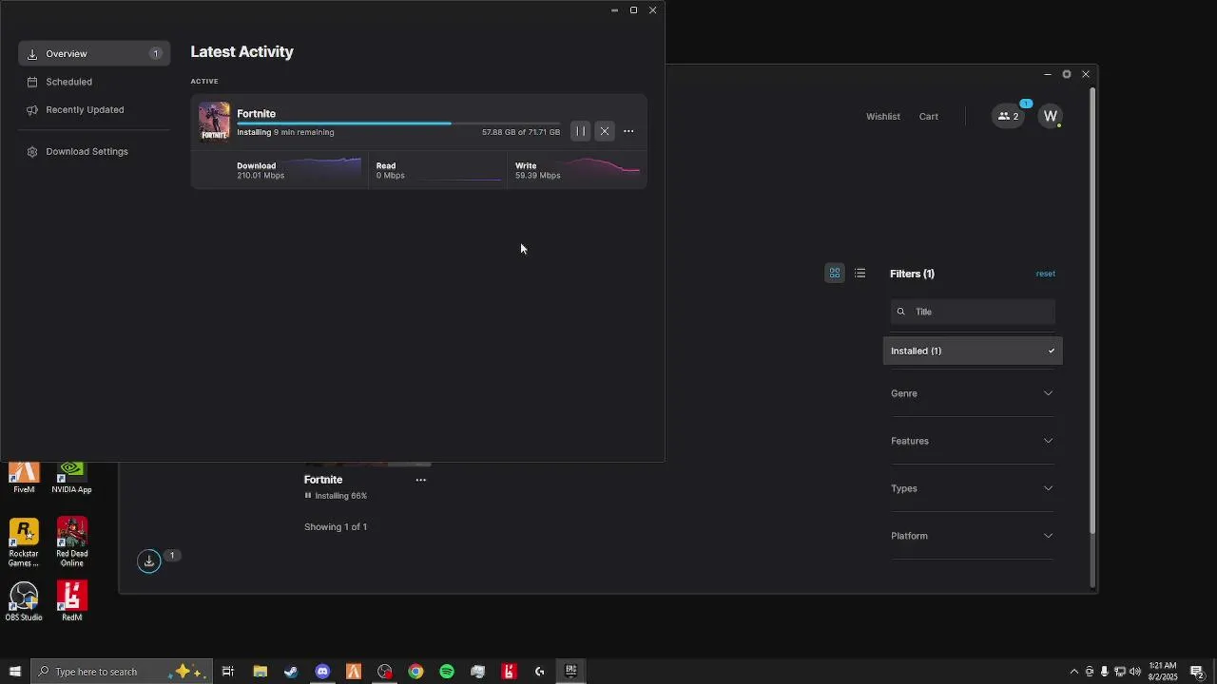Expand the Types filter
Viewport: 1217px width, 684px height.
click(x=973, y=488)
